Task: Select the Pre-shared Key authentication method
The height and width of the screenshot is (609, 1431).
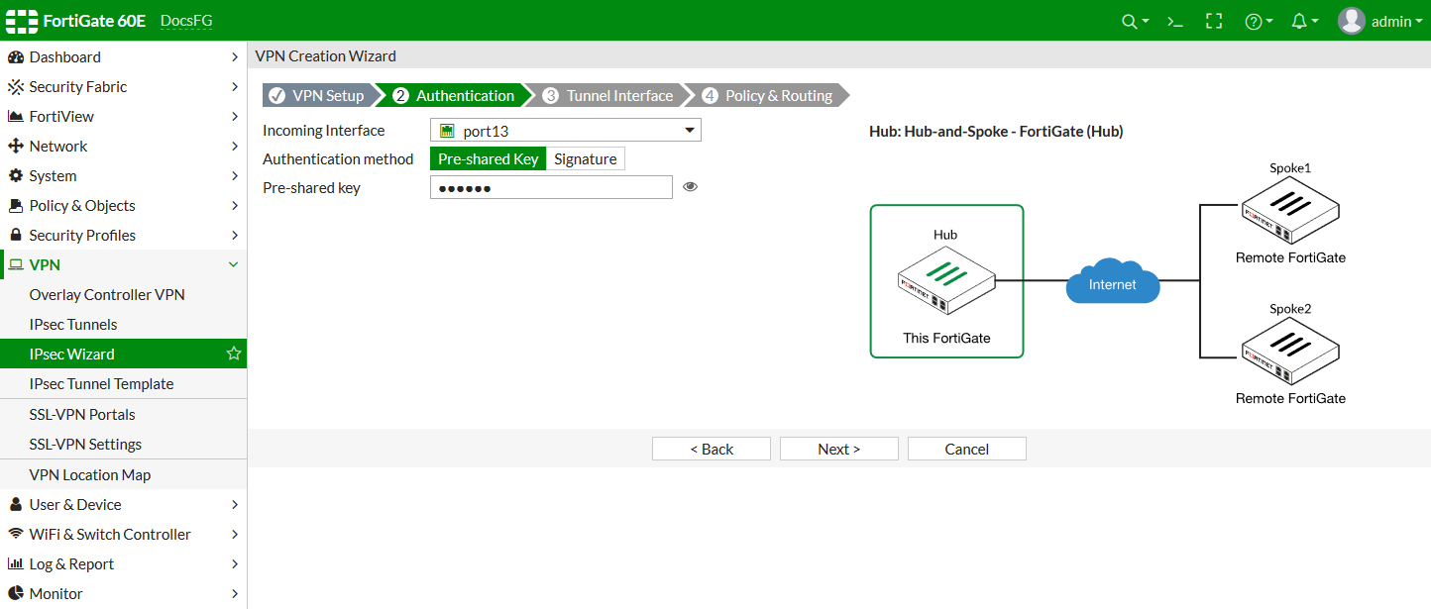Action: [488, 158]
